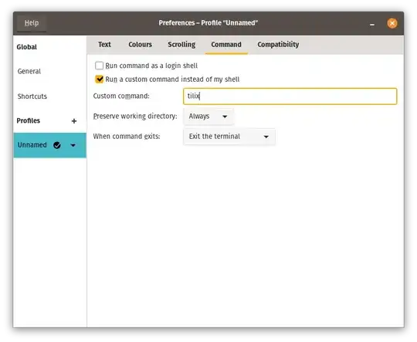Enable Run command as a login shell
Screen dimensions: 417x342
pyautogui.click(x=99, y=66)
